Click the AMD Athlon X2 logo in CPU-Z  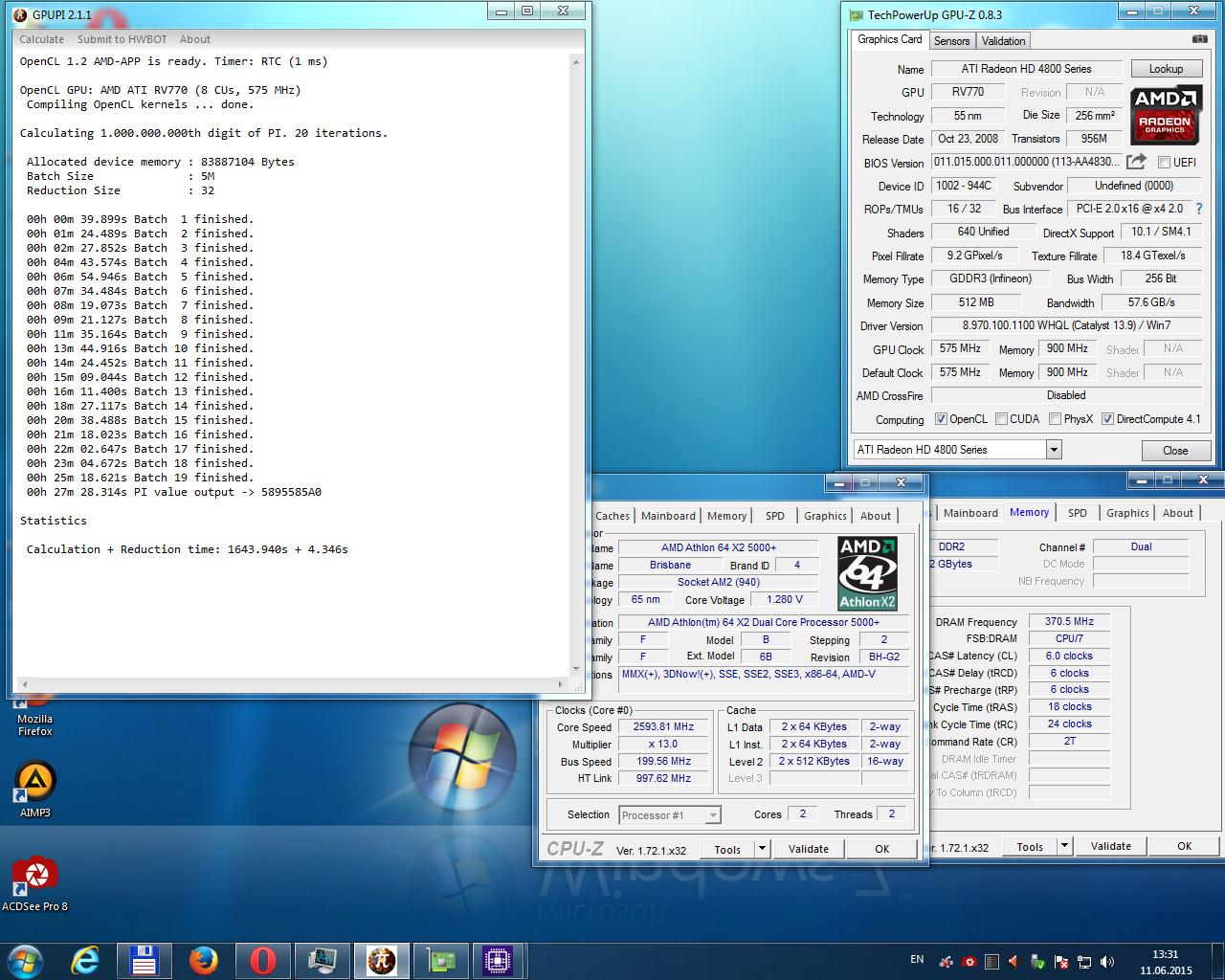point(867,573)
